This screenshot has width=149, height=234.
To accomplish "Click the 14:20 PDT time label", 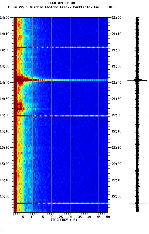I will tap(5, 50).
